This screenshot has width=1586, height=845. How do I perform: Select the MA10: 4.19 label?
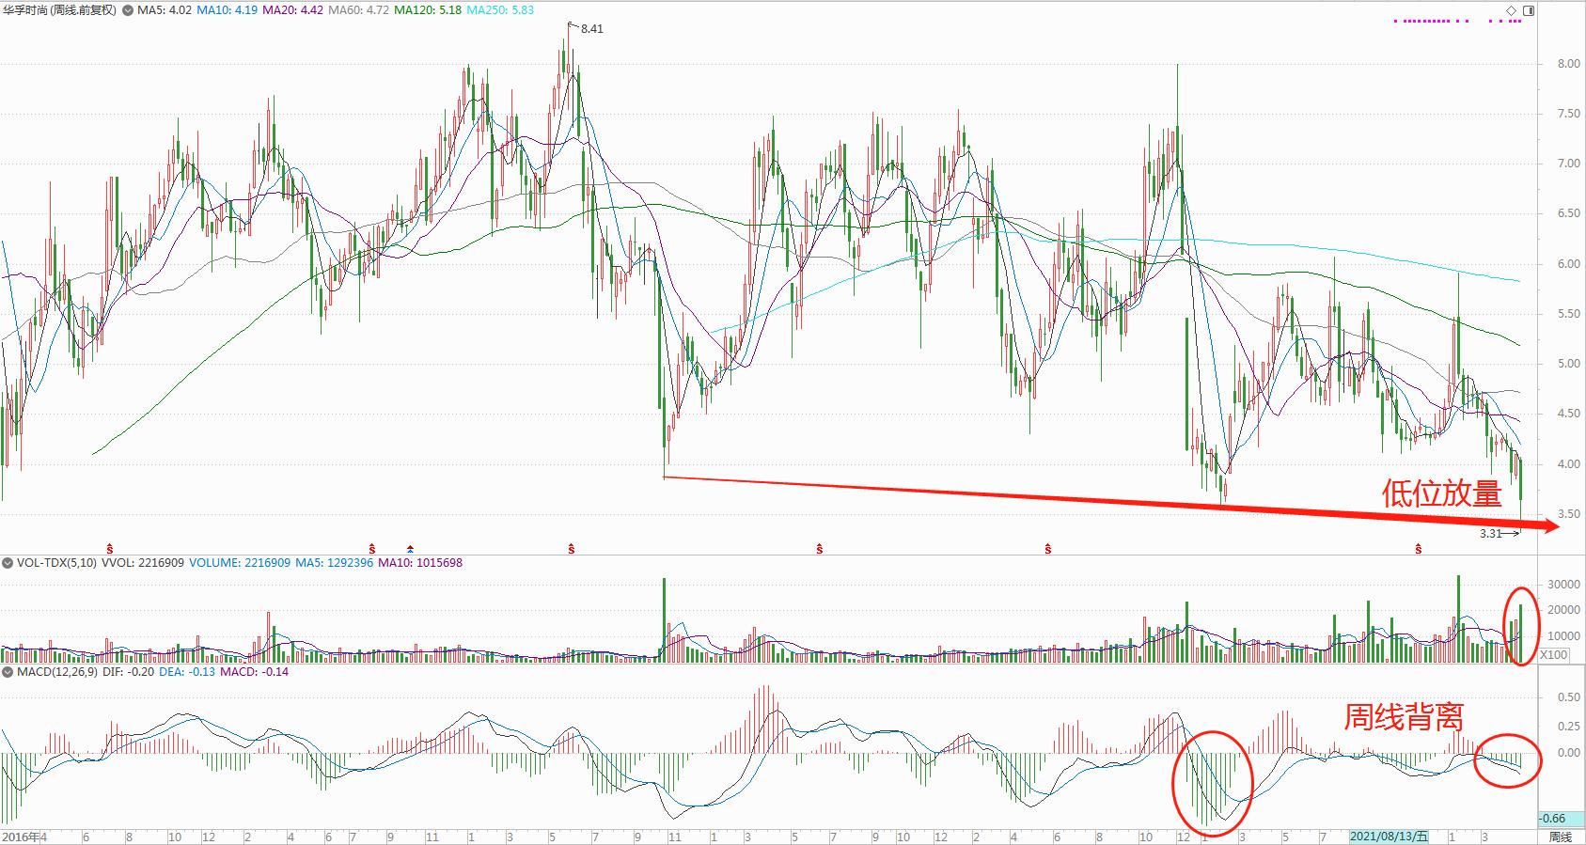(227, 10)
